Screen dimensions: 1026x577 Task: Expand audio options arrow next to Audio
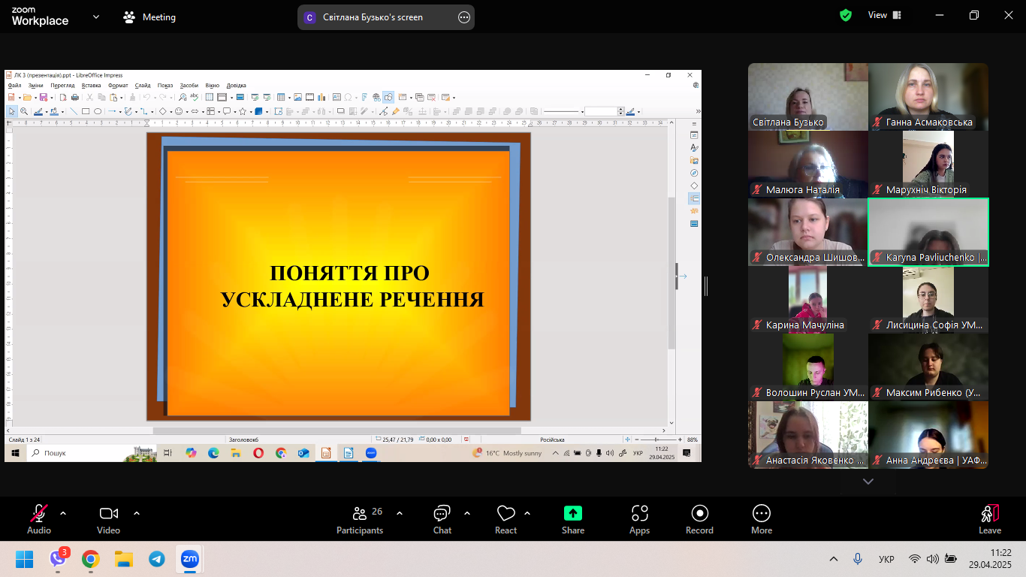pos(63,513)
